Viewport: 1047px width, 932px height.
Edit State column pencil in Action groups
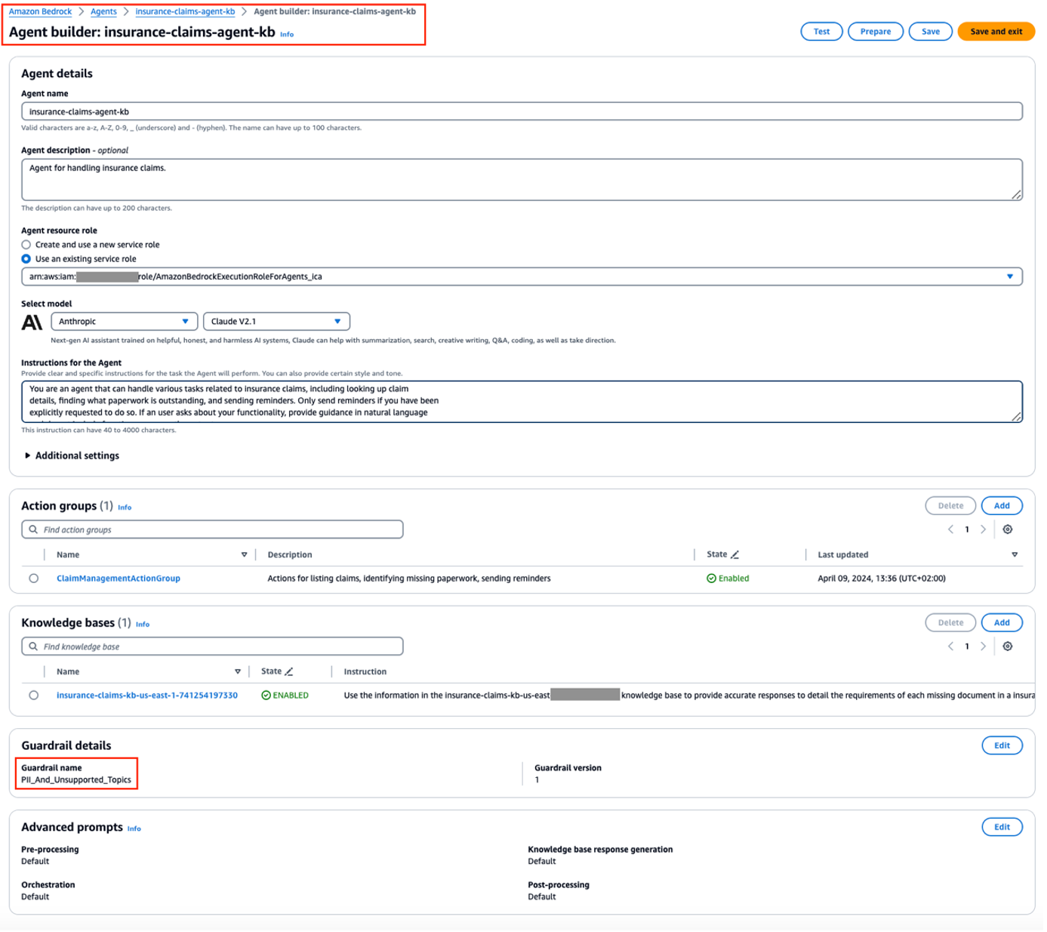tap(734, 554)
